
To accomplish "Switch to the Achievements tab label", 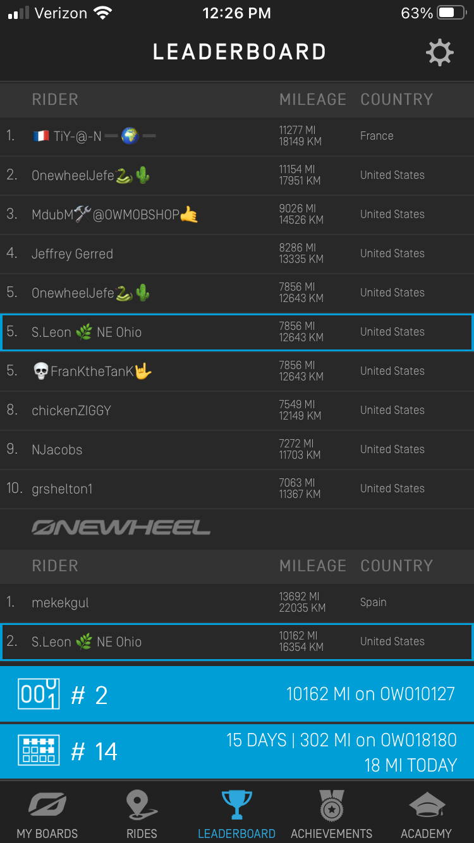I will point(331,833).
